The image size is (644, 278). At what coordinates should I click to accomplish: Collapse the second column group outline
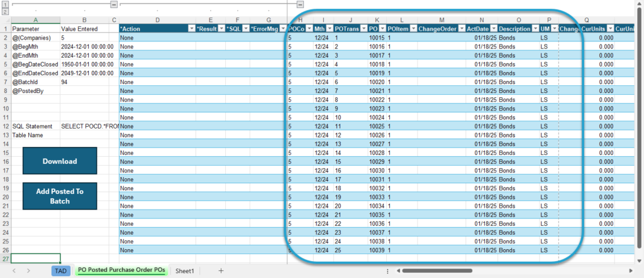(x=300, y=4)
